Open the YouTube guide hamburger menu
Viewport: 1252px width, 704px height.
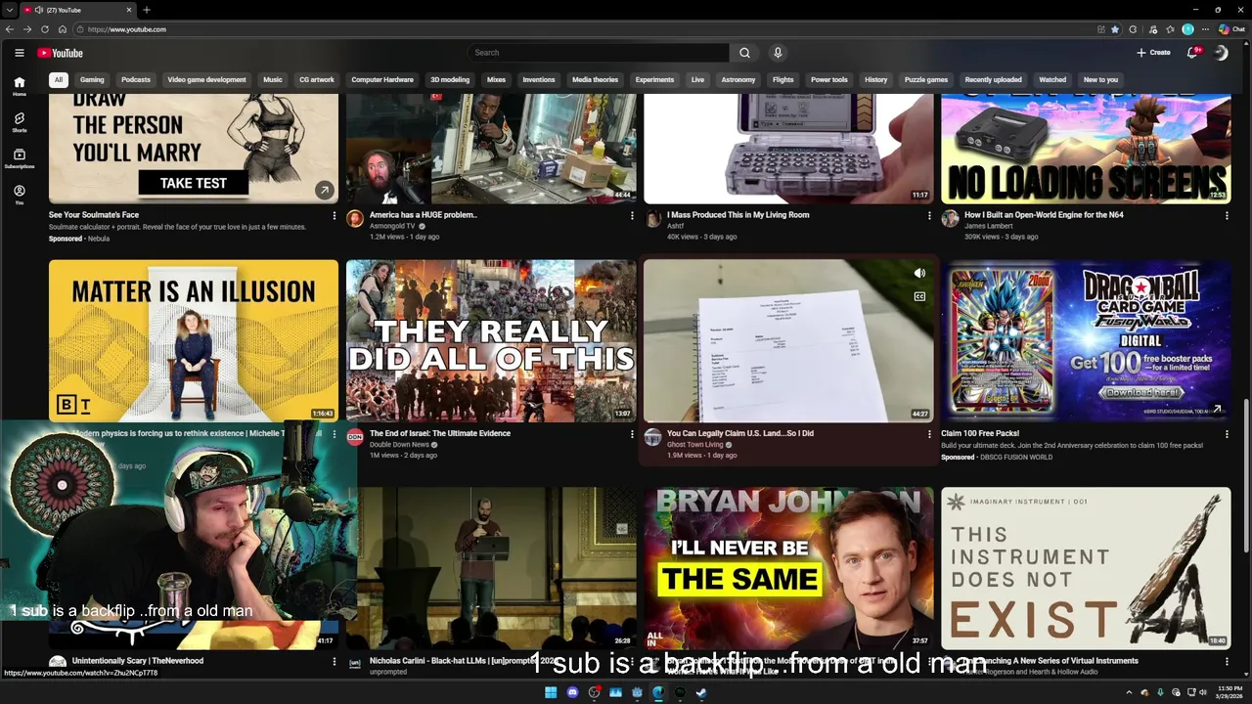(x=19, y=53)
